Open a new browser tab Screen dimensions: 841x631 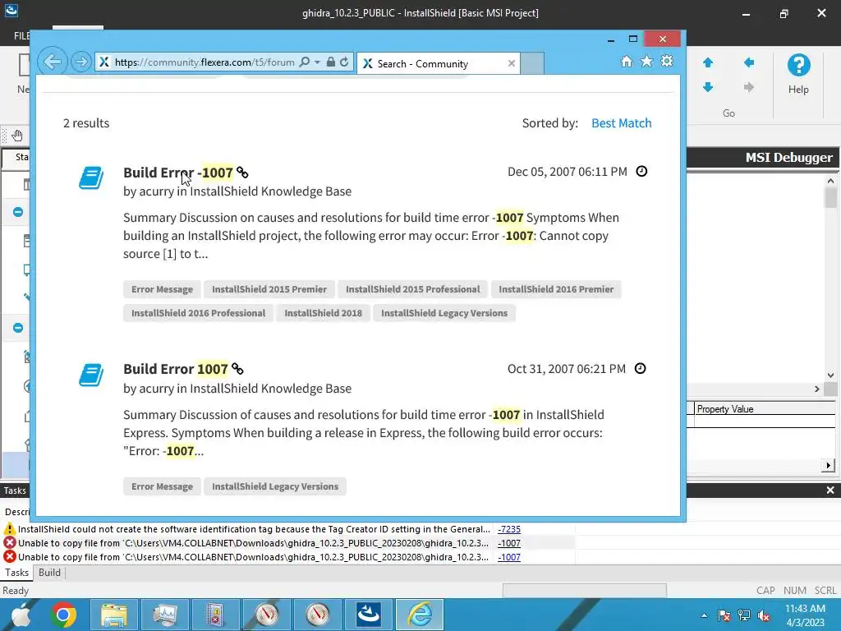532,63
